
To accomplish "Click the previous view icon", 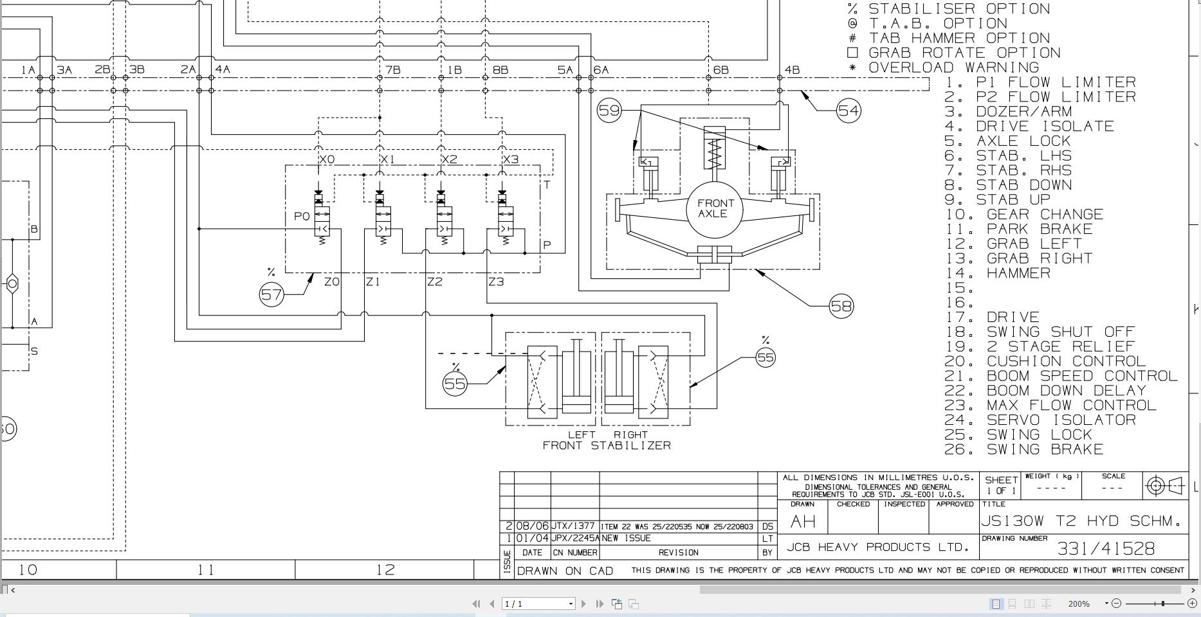I will tap(616, 604).
